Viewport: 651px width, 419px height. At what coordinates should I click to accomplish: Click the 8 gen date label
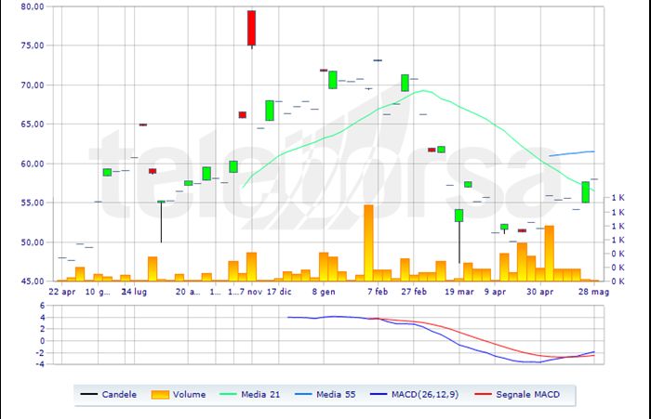pyautogui.click(x=324, y=292)
